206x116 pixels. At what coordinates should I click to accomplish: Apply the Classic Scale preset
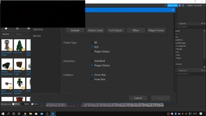point(95,30)
